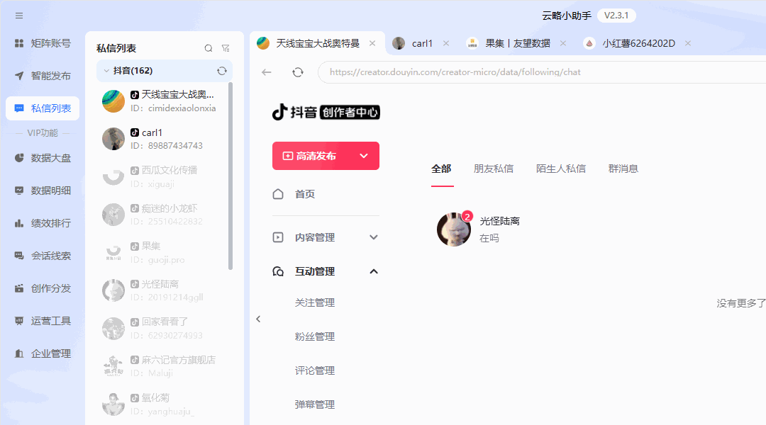Click the browser back arrow

coord(266,72)
